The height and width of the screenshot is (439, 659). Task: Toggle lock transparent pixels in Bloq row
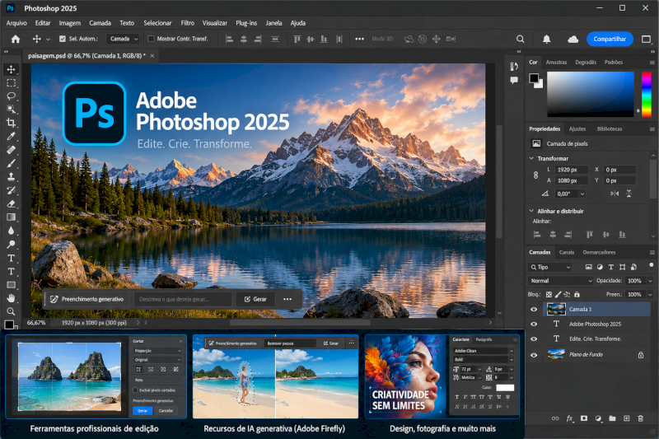click(549, 295)
